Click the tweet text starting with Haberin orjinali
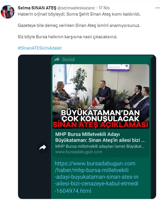This screenshot has height=203, width=164. click(79, 14)
